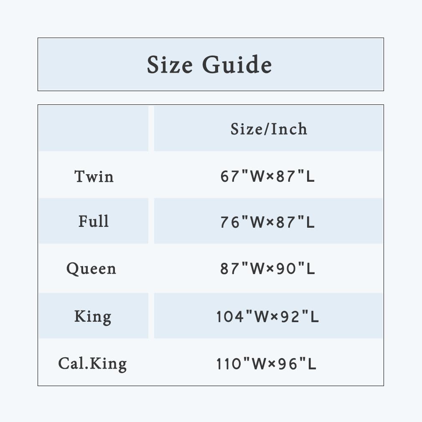Click the 90 length value in Queen row
This screenshot has height=422, width=422.
286,269
